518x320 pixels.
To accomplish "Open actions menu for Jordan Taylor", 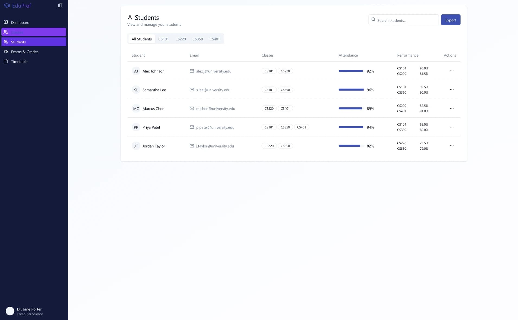I will pos(452,146).
